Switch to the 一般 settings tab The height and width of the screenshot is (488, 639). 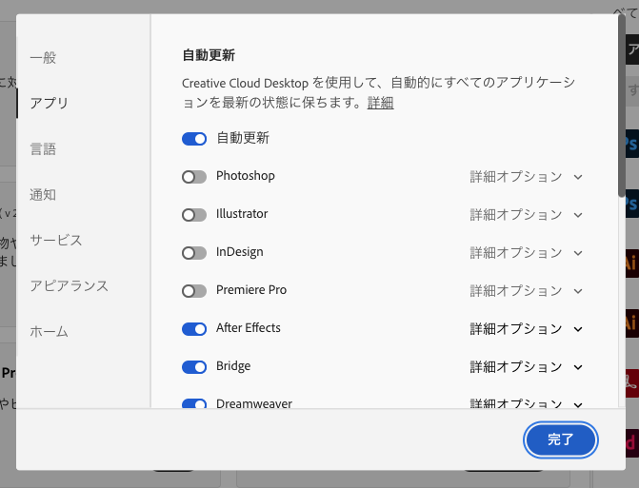[43, 58]
